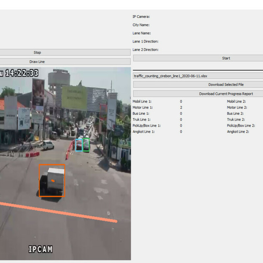Download Selected File
The image size is (263, 263).
point(226,84)
